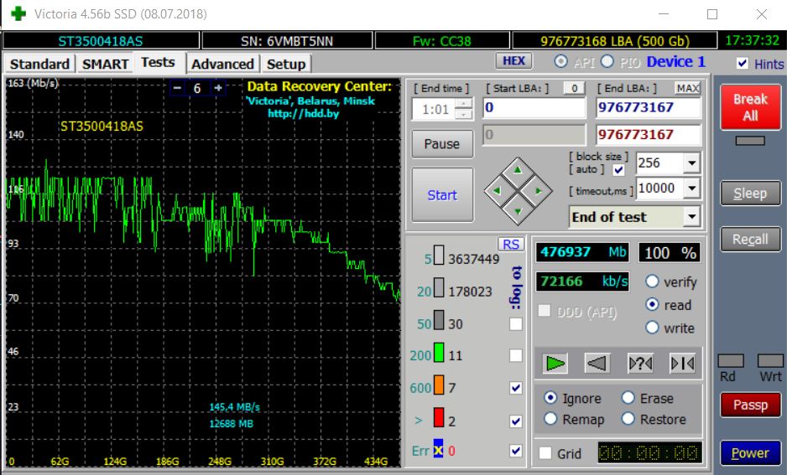Click the up arrow navigation diamond button
The width and height of the screenshot is (787, 475).
(518, 170)
